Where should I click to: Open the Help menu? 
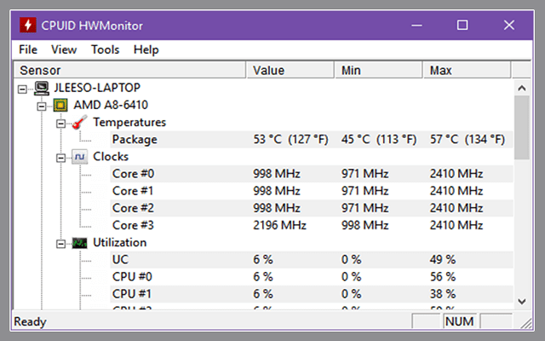[146, 49]
